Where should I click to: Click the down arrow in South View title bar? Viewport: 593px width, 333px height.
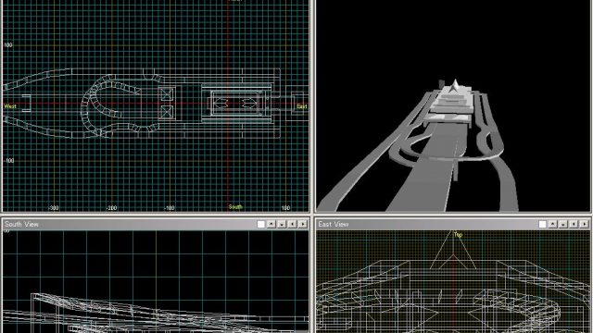click(282, 224)
